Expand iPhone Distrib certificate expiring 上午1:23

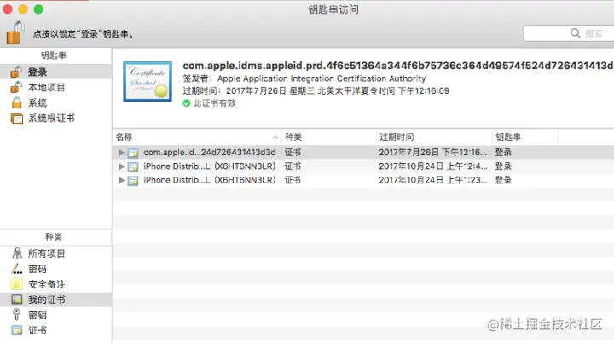[121, 180]
